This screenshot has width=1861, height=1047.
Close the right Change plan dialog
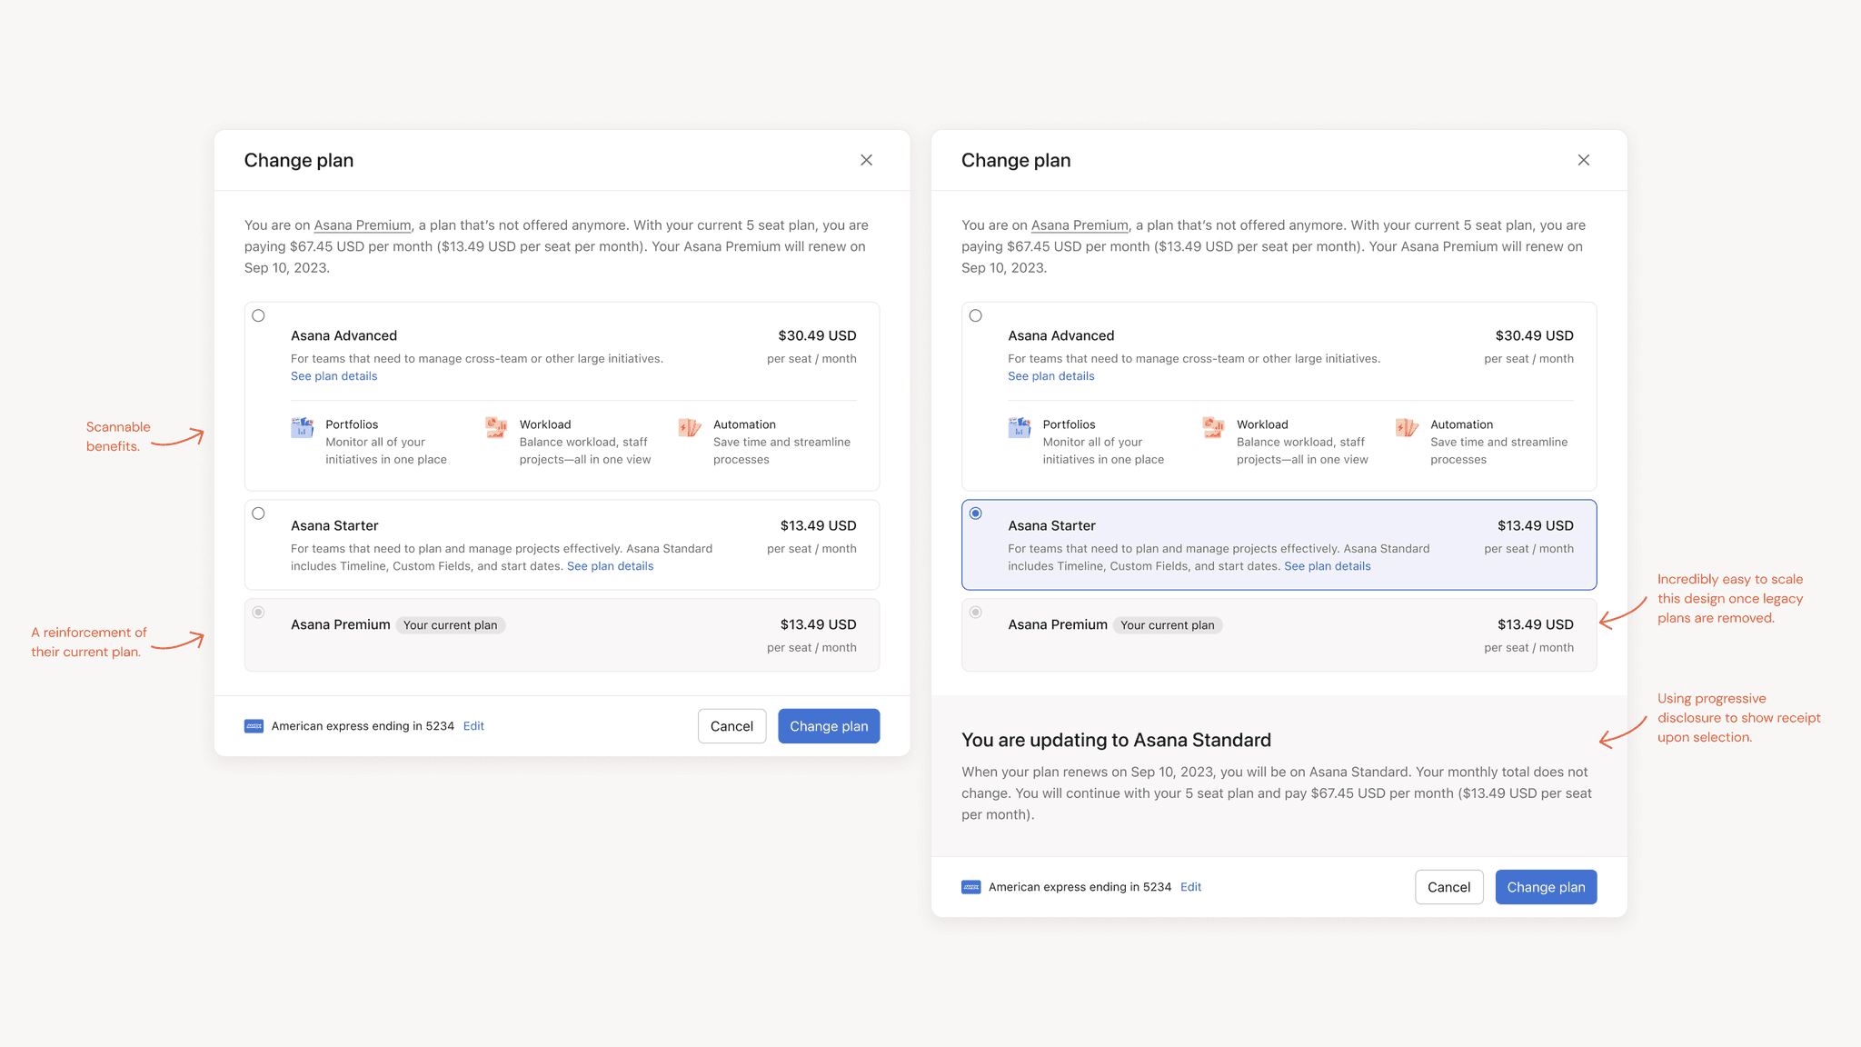(1584, 160)
